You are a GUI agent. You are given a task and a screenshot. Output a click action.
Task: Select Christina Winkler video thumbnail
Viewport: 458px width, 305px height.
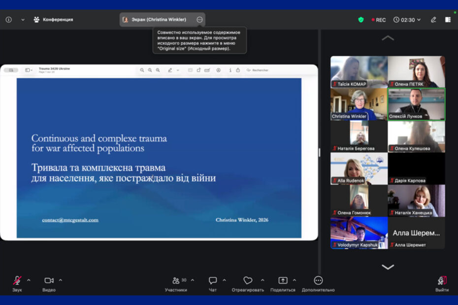(x=359, y=104)
